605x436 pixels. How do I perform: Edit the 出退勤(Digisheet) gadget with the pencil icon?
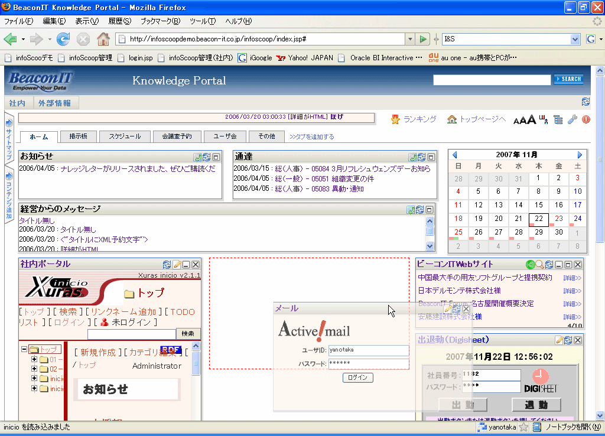click(x=559, y=340)
